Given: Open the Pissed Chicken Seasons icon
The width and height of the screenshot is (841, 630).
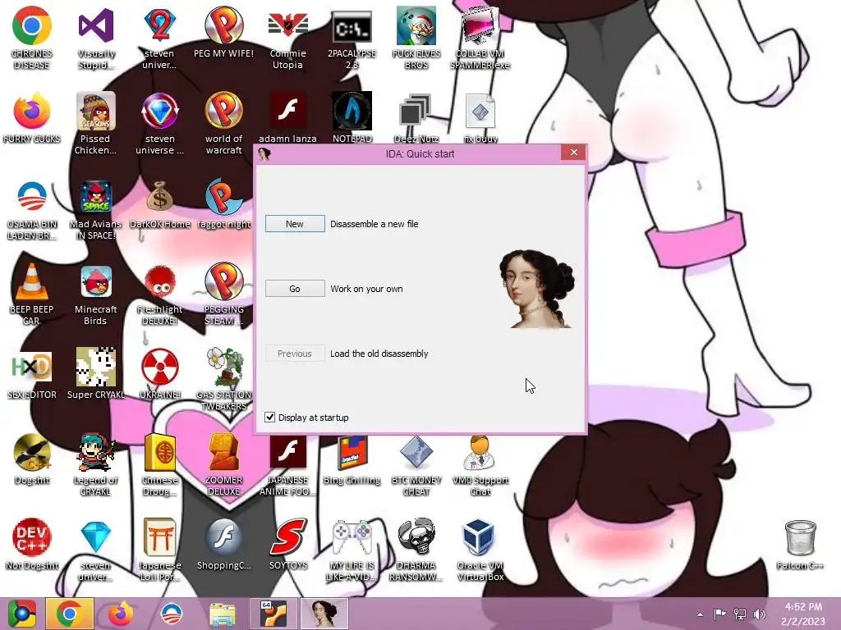Looking at the screenshot, I should click(95, 123).
